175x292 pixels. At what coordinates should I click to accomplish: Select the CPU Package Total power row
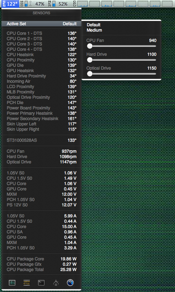tap(41, 270)
